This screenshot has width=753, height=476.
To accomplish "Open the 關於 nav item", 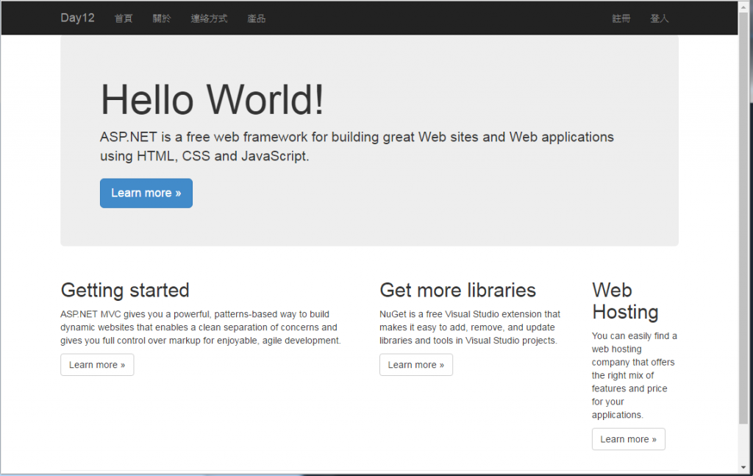I will click(x=162, y=18).
